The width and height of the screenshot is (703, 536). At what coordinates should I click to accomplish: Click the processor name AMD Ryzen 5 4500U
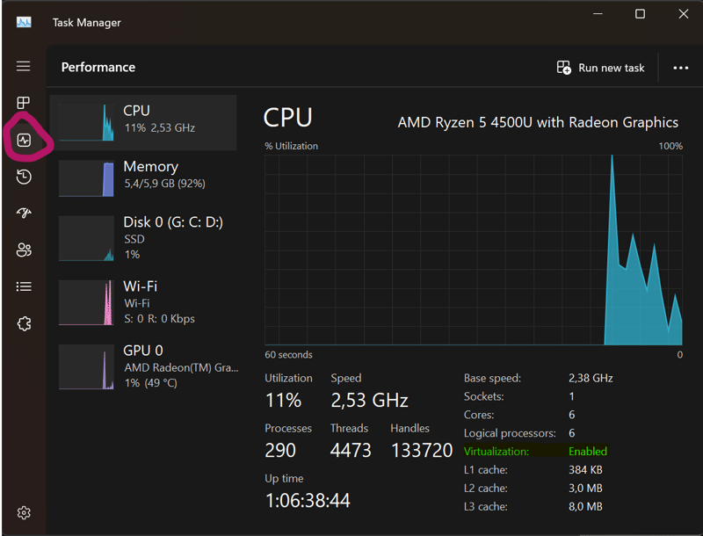pyautogui.click(x=538, y=122)
